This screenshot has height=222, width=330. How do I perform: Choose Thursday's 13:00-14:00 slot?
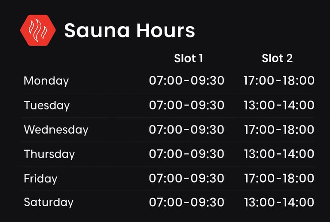coord(279,154)
